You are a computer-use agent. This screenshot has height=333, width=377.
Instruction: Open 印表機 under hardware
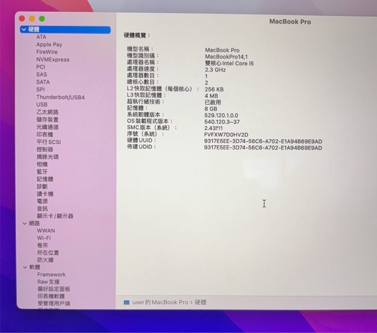(x=45, y=135)
